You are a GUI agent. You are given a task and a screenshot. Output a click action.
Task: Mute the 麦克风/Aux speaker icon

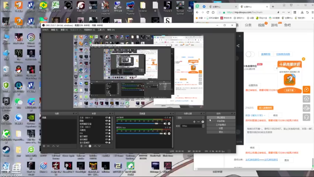165,133
